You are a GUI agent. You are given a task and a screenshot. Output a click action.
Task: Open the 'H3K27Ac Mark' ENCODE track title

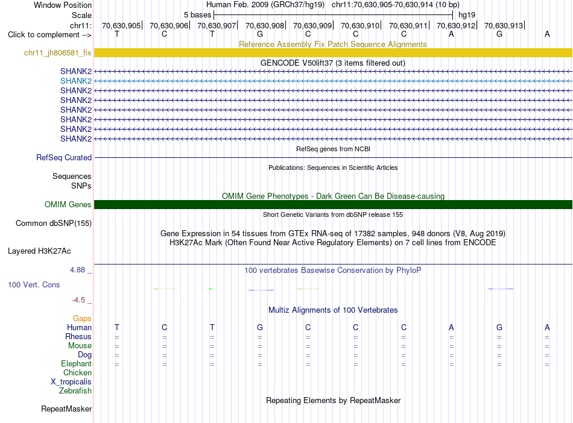point(333,243)
